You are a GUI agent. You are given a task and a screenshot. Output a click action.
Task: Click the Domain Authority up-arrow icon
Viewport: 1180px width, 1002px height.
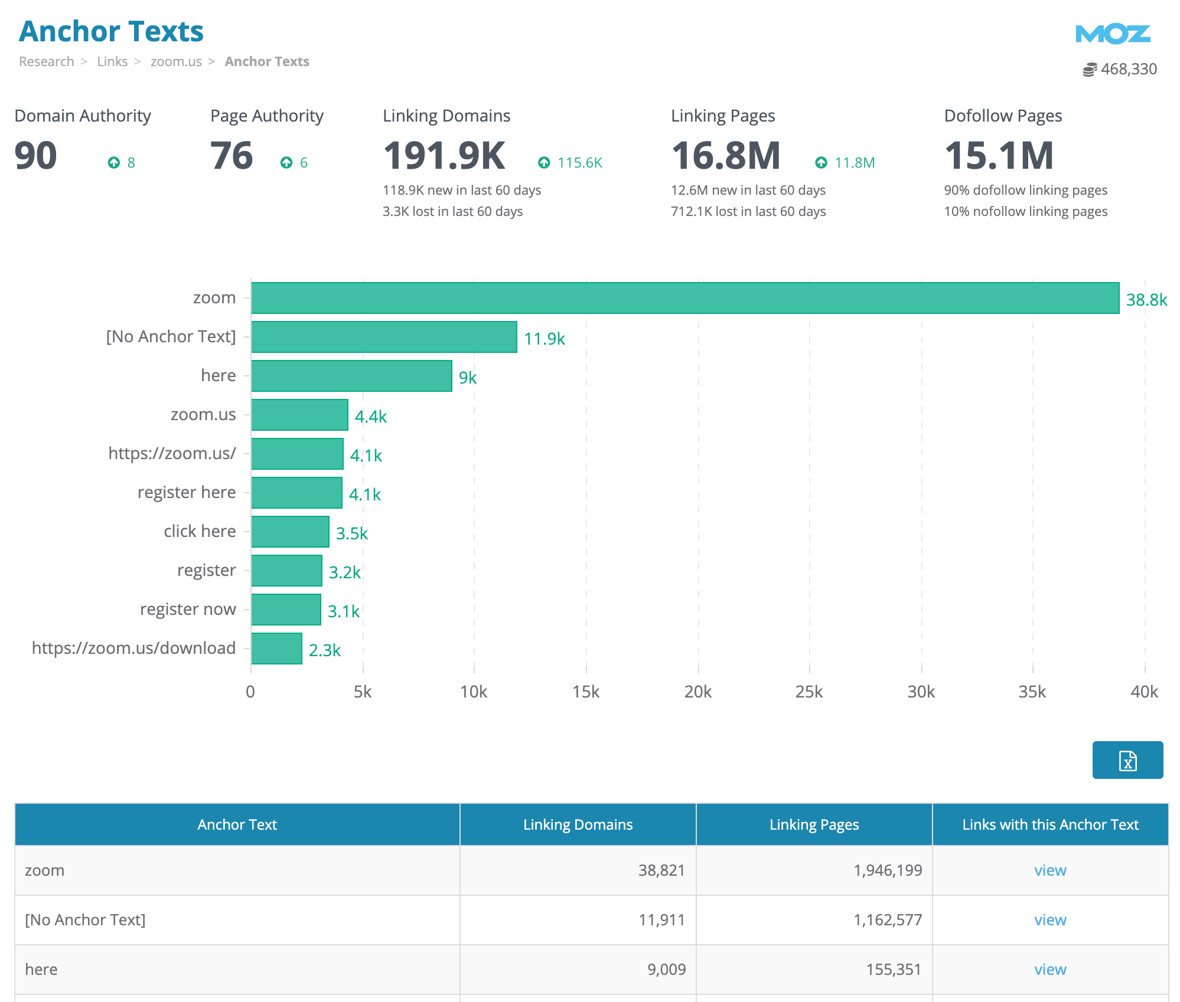114,162
